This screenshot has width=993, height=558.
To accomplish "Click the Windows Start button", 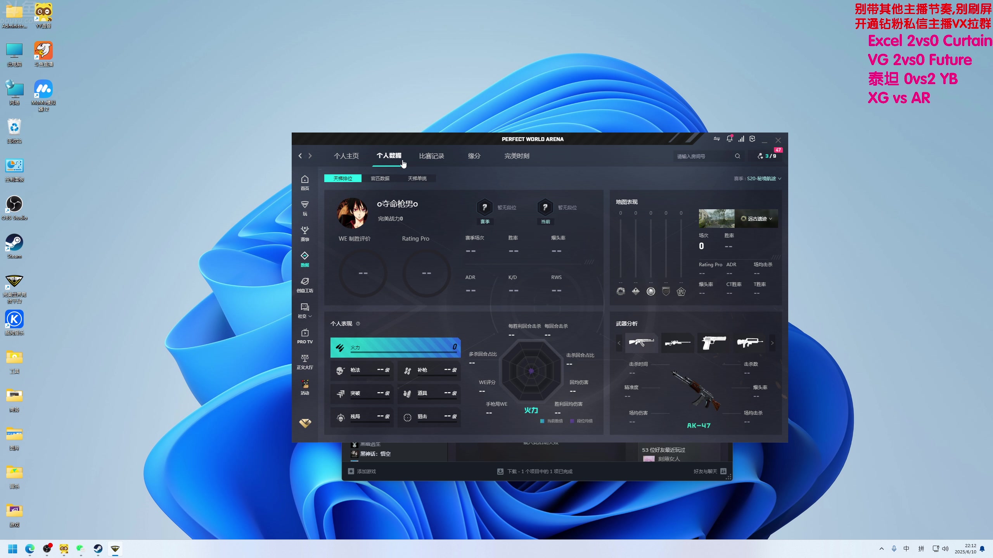I will pyautogui.click(x=12, y=549).
